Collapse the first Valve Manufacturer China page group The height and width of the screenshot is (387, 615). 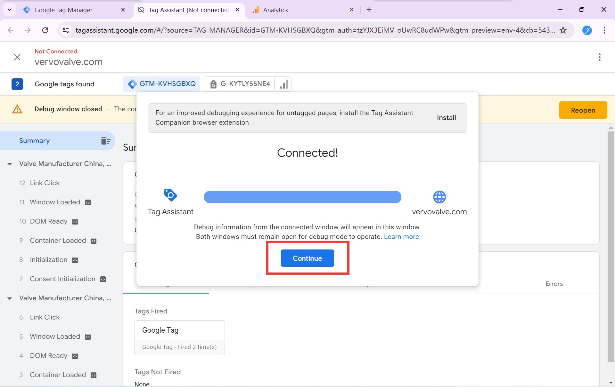[x=10, y=164]
